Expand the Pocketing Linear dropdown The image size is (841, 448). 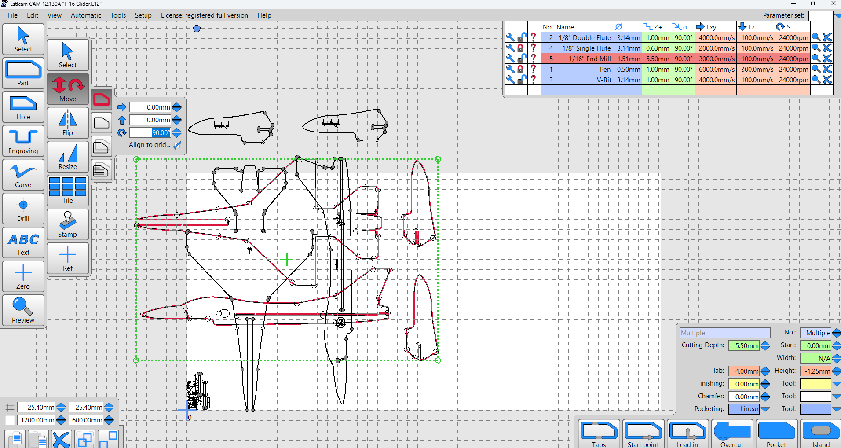click(x=765, y=409)
